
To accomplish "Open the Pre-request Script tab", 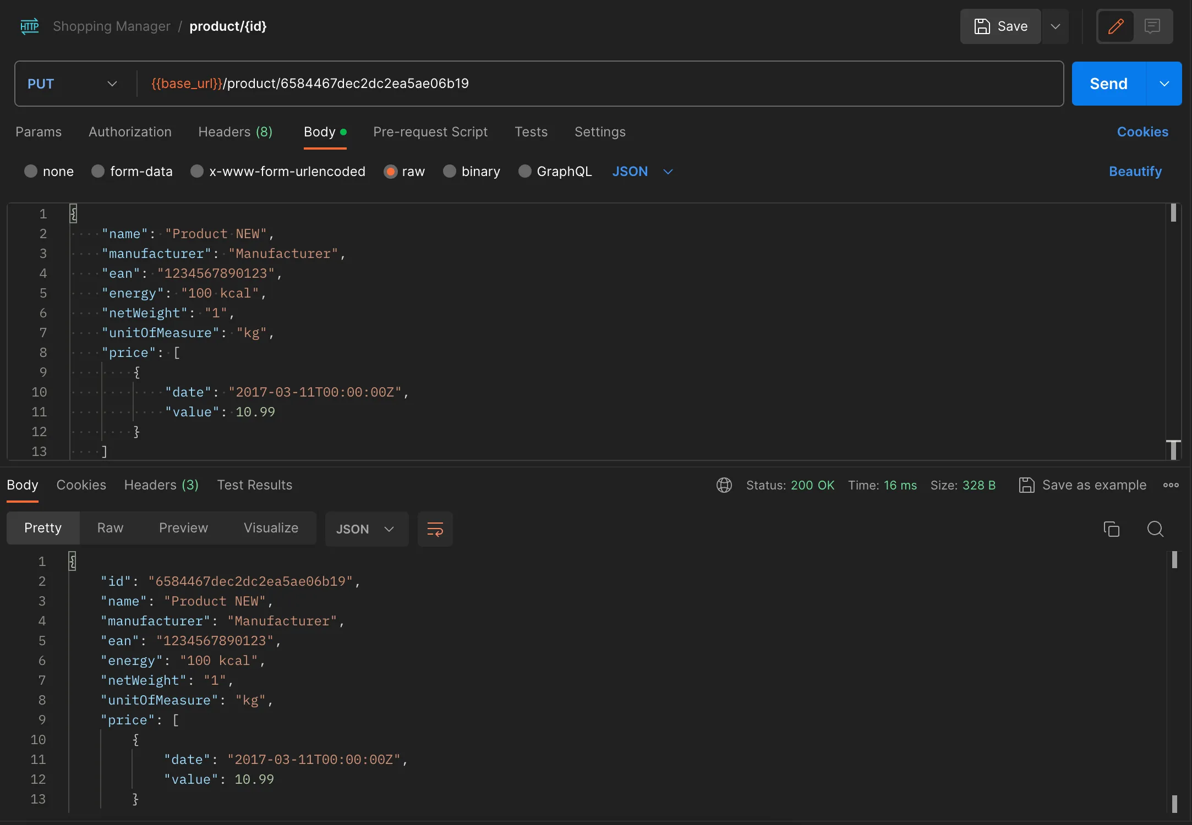I will (430, 132).
